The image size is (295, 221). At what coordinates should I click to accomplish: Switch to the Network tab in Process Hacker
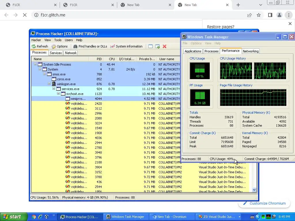pos(71,53)
